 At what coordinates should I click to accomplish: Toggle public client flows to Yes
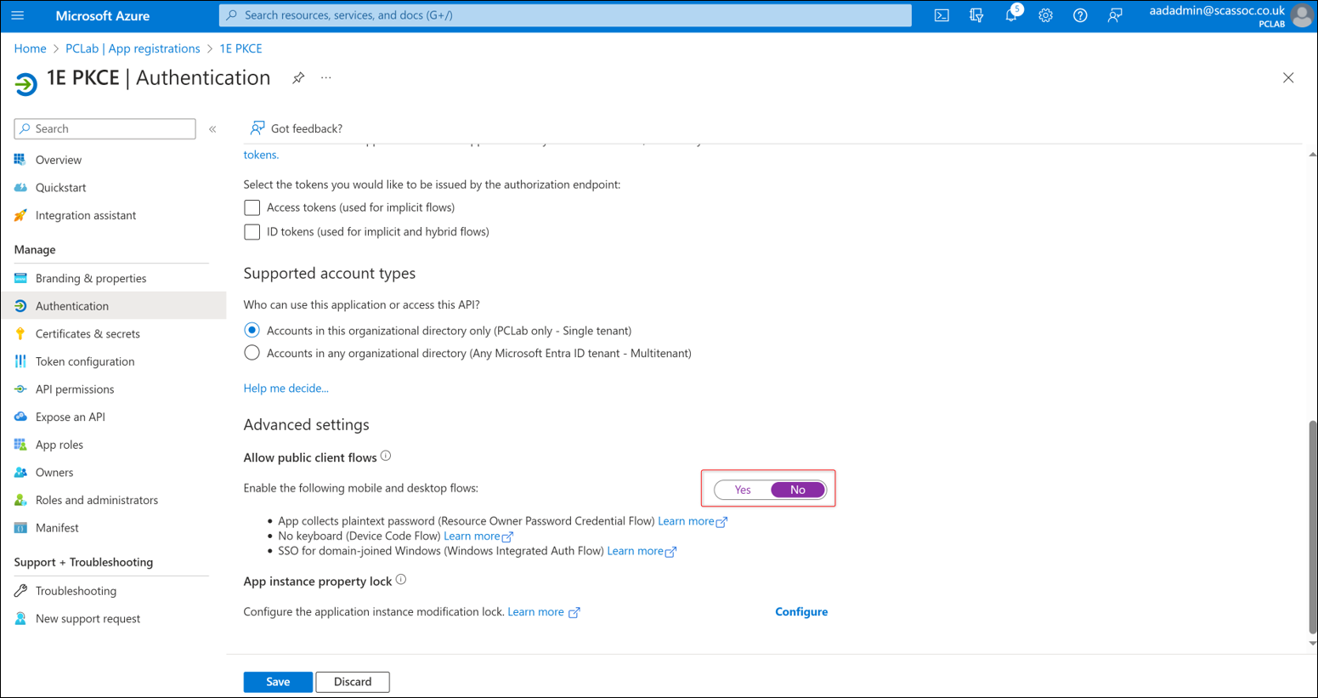click(x=743, y=490)
